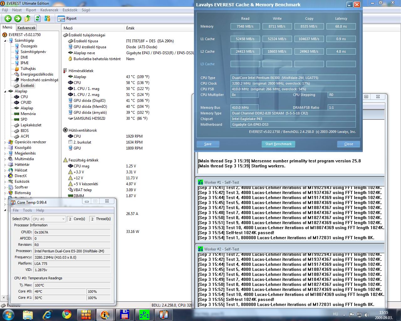401x321 pixels.
Task: Click the Érték column header
Action: click(x=159, y=28)
